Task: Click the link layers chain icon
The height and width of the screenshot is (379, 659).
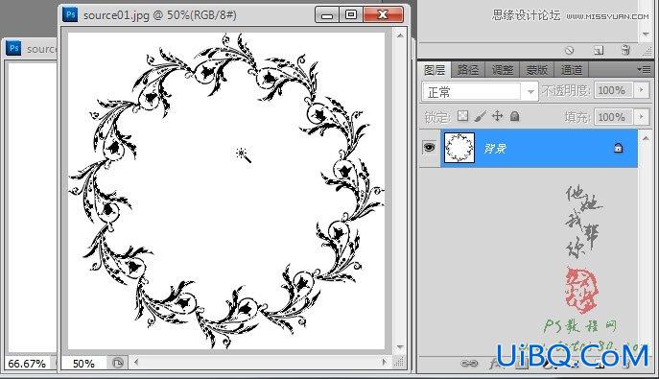Action: pos(469,363)
